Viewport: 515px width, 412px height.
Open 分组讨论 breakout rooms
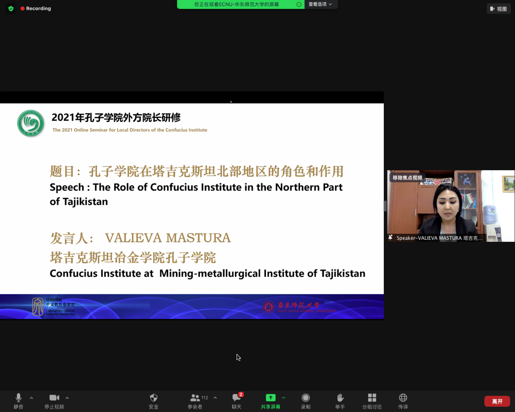pyautogui.click(x=372, y=400)
